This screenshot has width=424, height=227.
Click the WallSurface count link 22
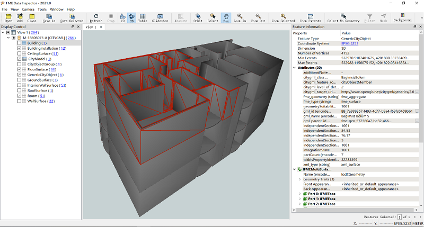point(51,101)
